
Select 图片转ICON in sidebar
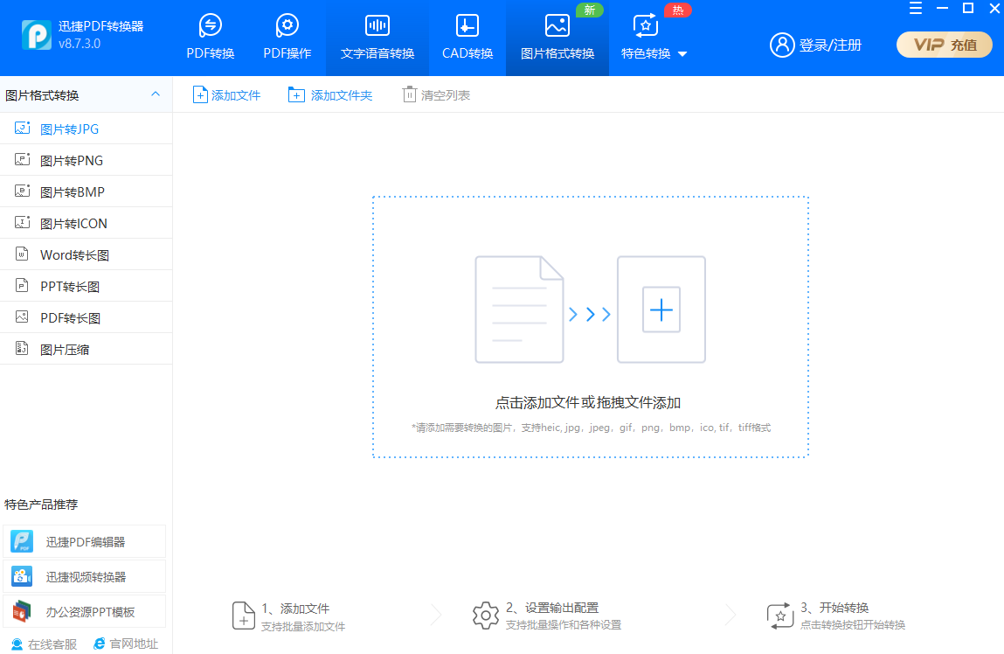pos(86,223)
